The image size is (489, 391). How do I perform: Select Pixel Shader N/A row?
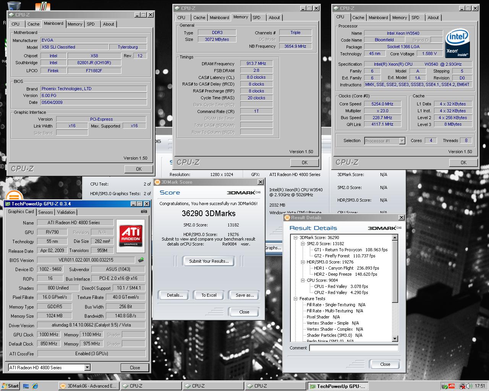[x=323, y=317]
